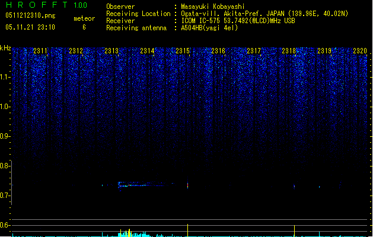Viewport: 373px width, 237px height.
Task: Click the 2313 time marker
Action: [111, 51]
